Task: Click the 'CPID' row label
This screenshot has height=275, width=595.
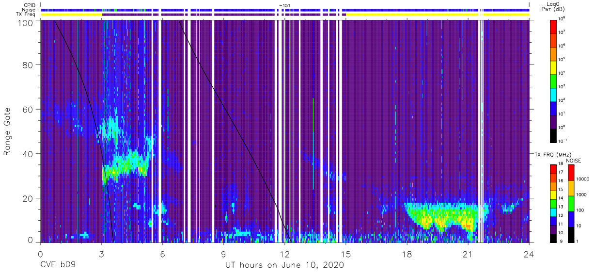Action: (x=30, y=5)
